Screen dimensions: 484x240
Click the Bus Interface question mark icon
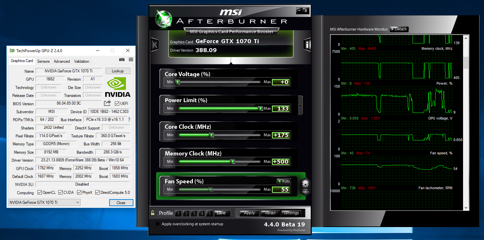(129, 120)
